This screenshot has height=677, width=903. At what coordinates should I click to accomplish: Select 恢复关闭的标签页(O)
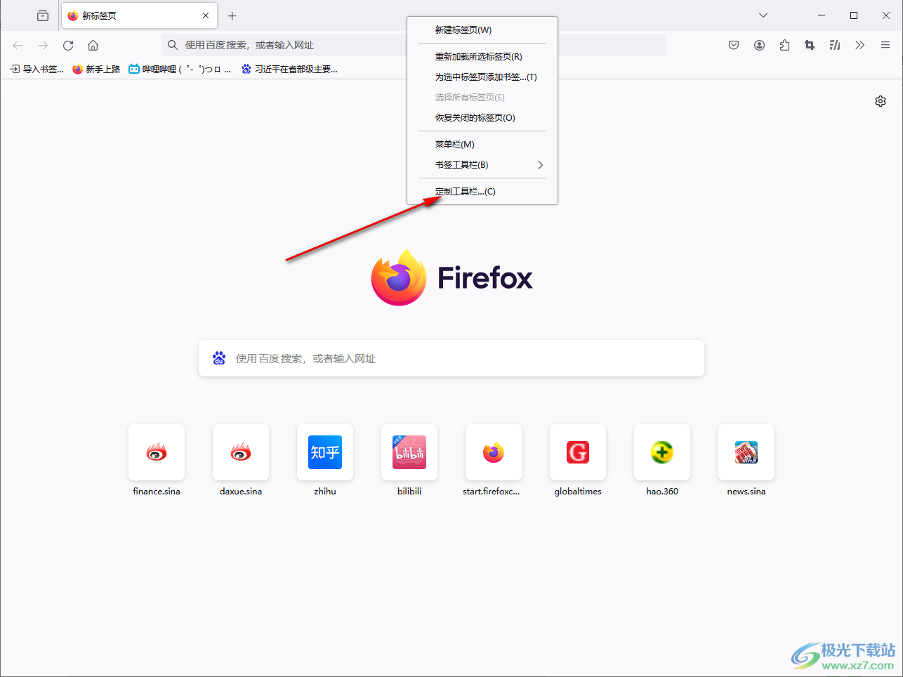point(482,118)
